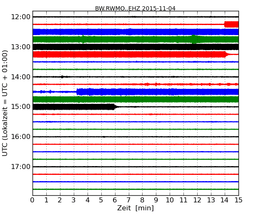Select the UTC Lokalzeit vertical axis label

click(5, 103)
